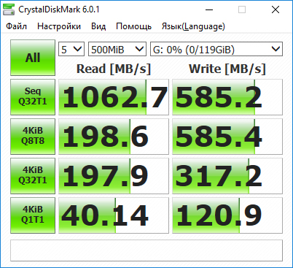
Task: Open the Файл menu
Action: click(16, 26)
